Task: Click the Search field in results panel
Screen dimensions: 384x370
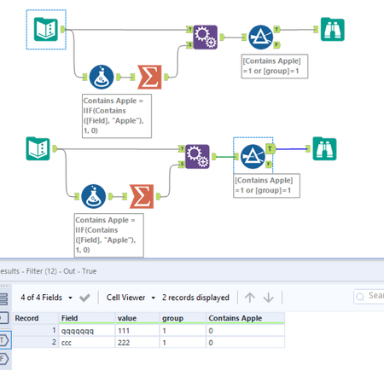Action: coord(369,297)
